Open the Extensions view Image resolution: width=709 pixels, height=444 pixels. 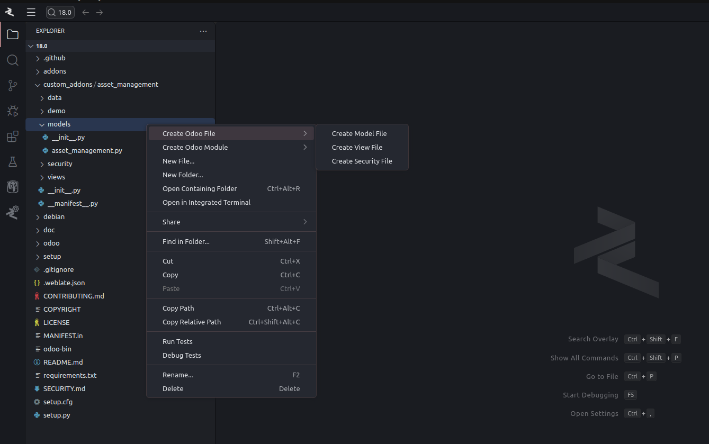pyautogui.click(x=13, y=137)
